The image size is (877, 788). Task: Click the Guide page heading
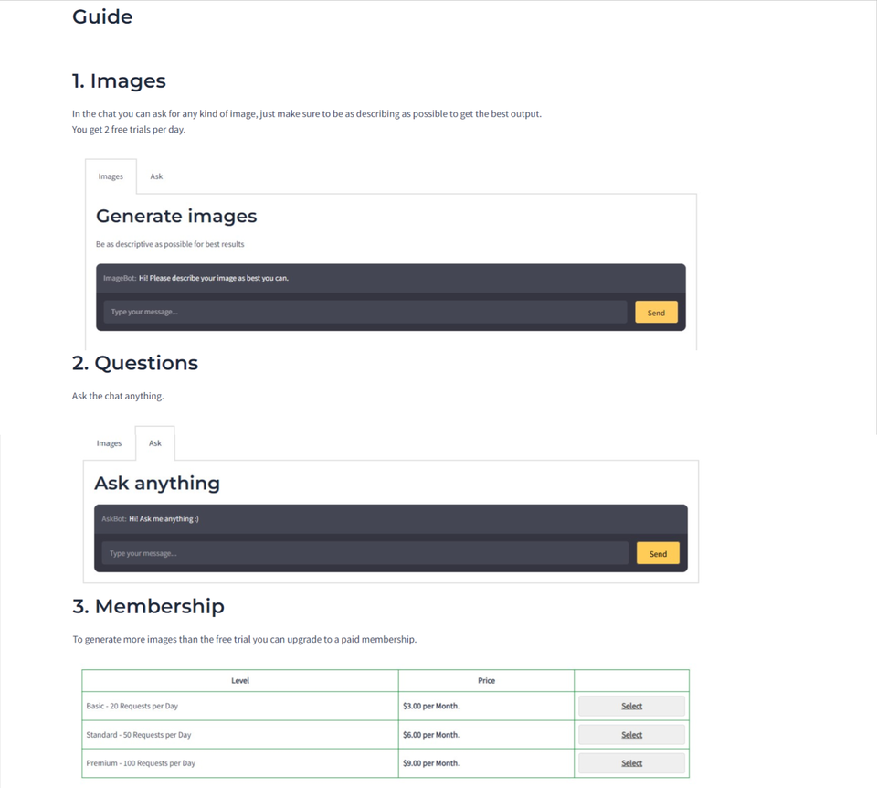(102, 16)
